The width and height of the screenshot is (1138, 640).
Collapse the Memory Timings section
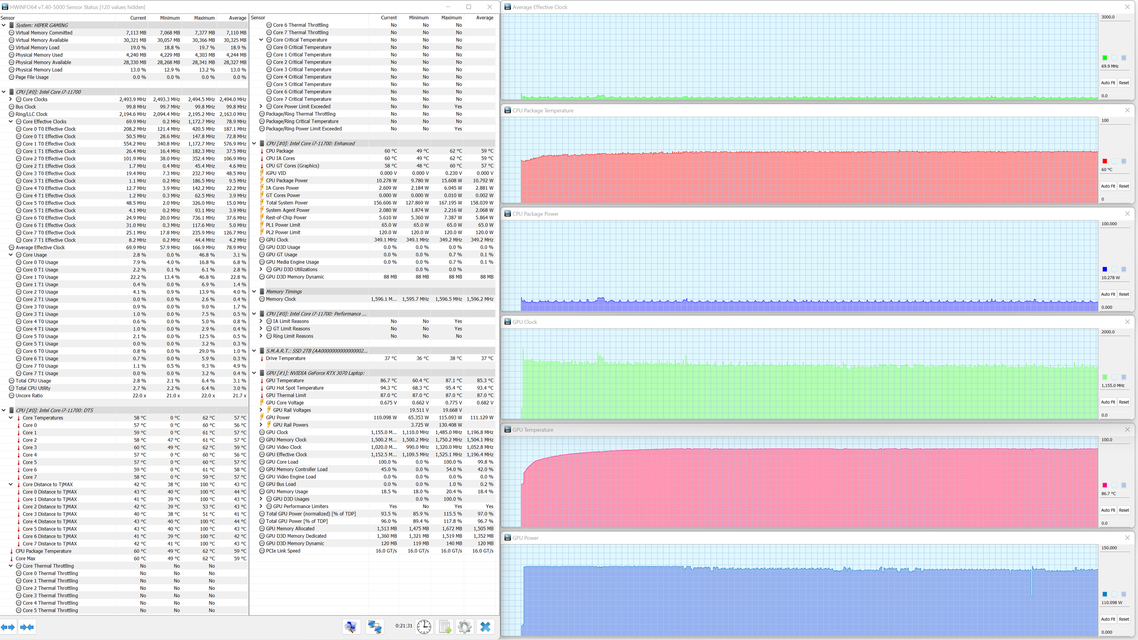point(254,292)
